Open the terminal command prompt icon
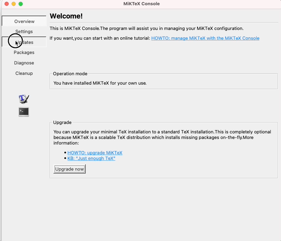This screenshot has width=281, height=241. coord(24,112)
